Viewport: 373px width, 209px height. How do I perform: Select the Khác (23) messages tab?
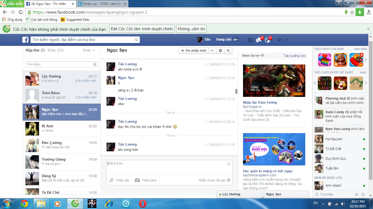pyautogui.click(x=55, y=50)
